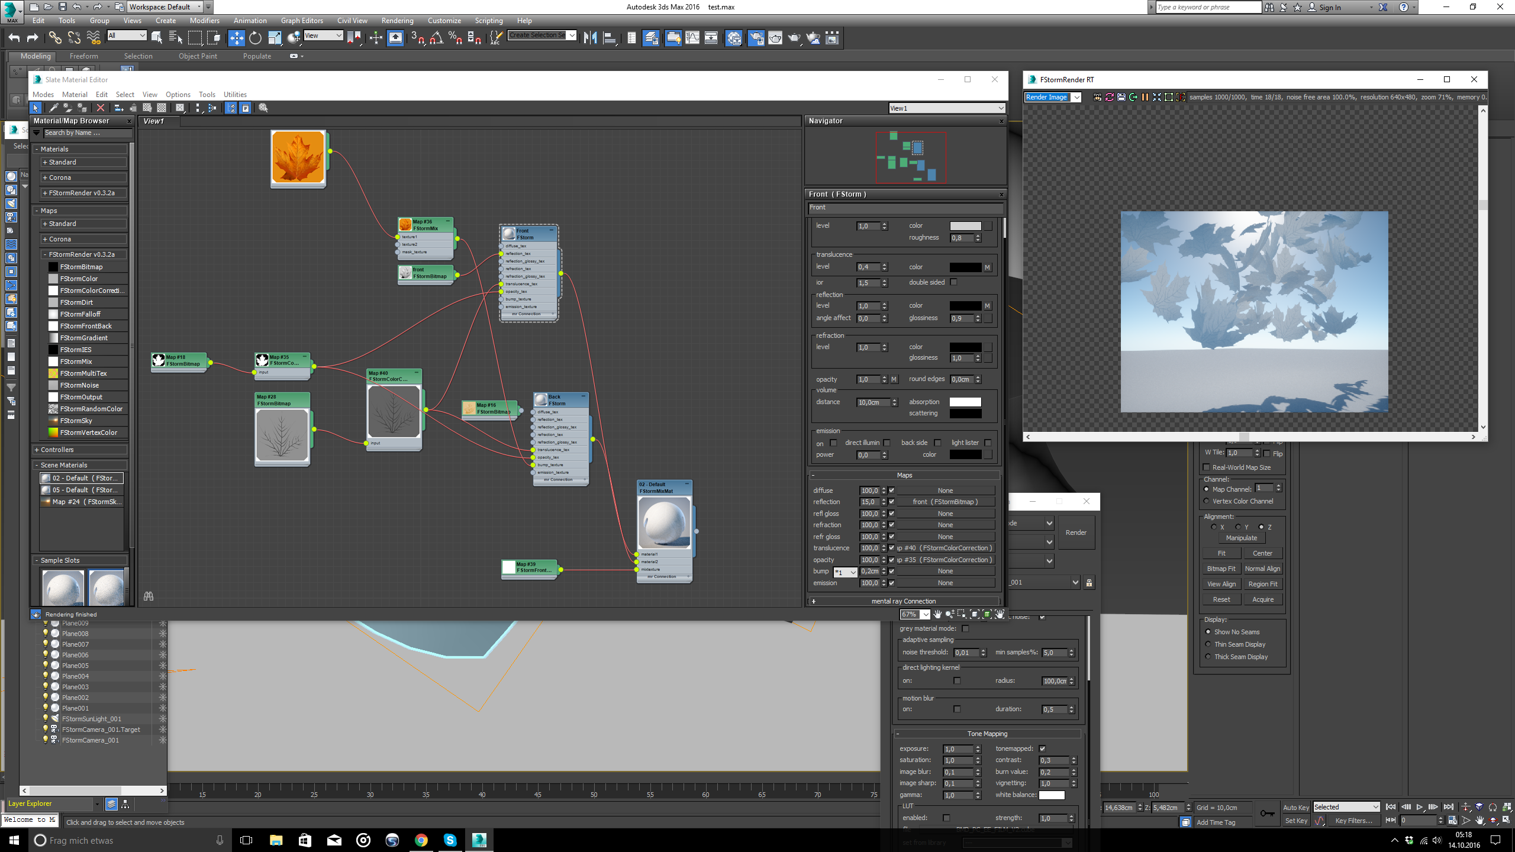
Task: Click the Undo arrow in main toolbar
Action: click(14, 38)
